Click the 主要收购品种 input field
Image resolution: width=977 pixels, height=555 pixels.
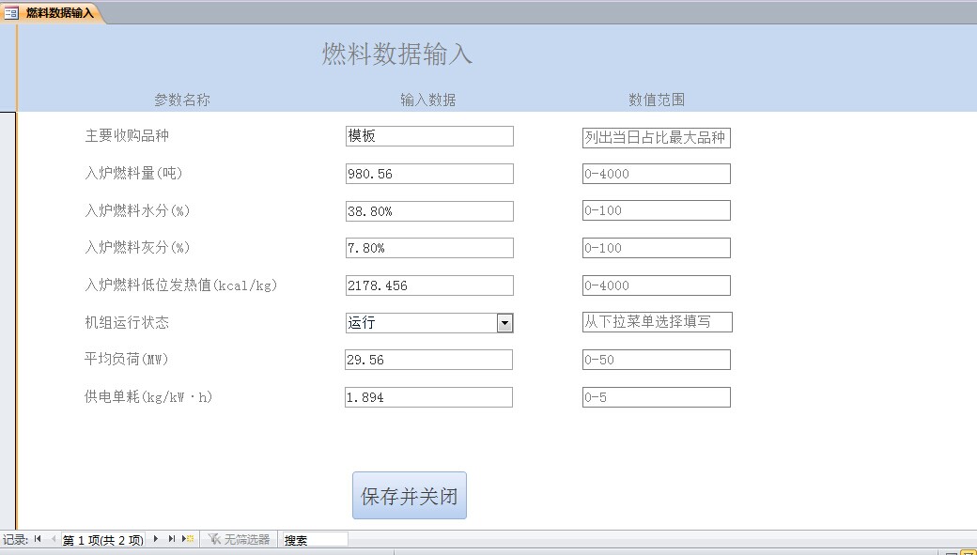click(429, 136)
